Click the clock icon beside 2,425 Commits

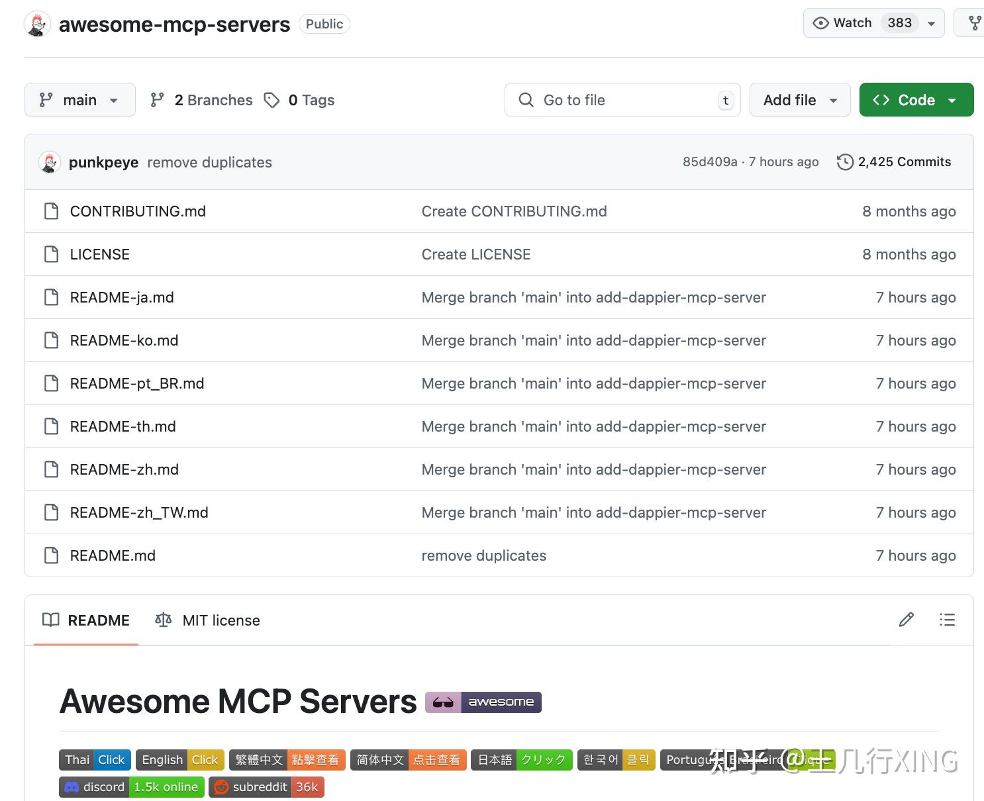845,162
